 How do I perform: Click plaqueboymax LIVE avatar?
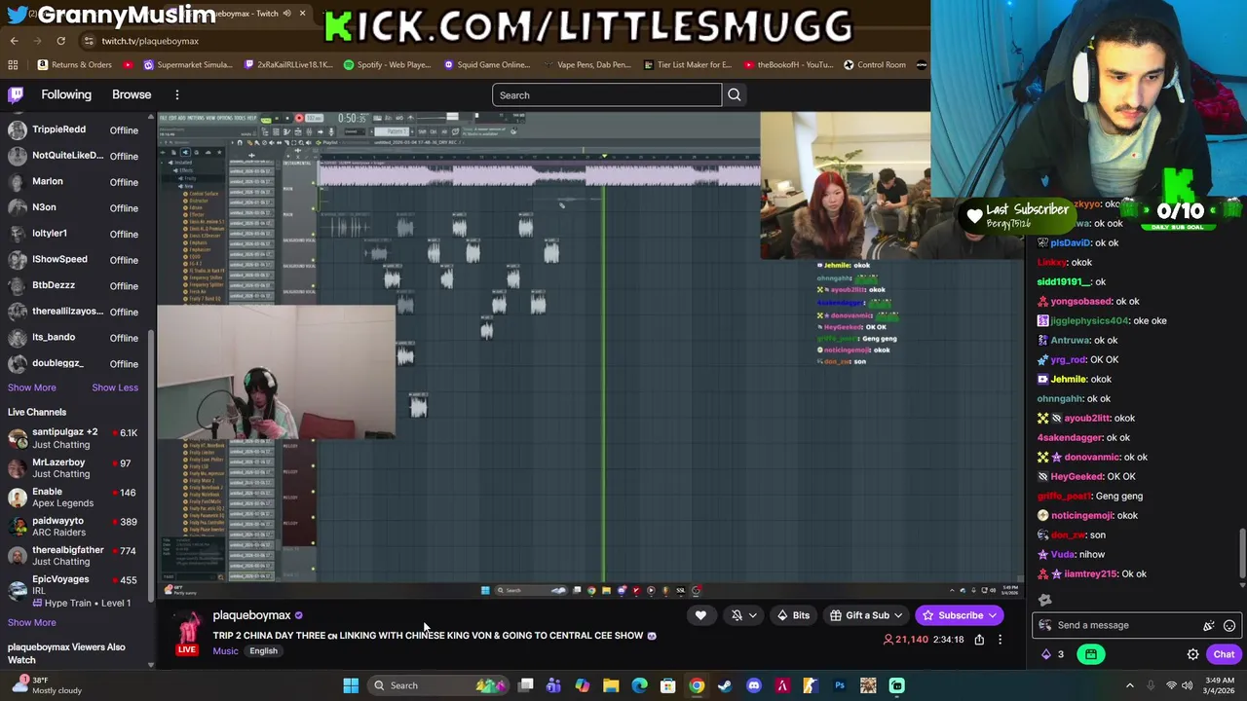[x=187, y=634]
